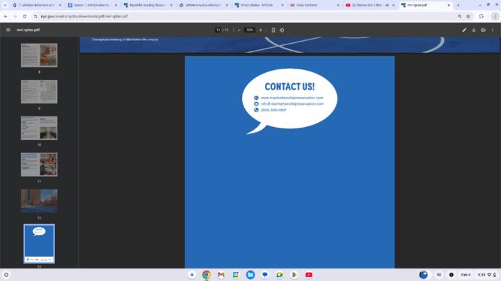Click the fit to page icon
Viewport: 501px width, 281px height.
(x=273, y=30)
